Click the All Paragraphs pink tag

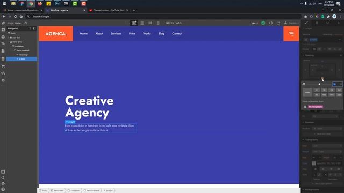point(316,107)
